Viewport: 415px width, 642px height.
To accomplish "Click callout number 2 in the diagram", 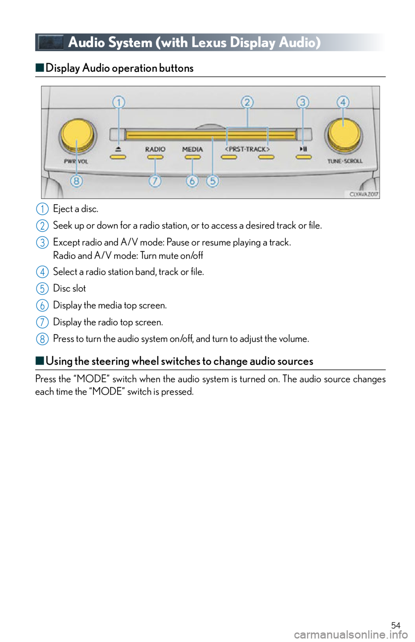I will pyautogui.click(x=247, y=103).
